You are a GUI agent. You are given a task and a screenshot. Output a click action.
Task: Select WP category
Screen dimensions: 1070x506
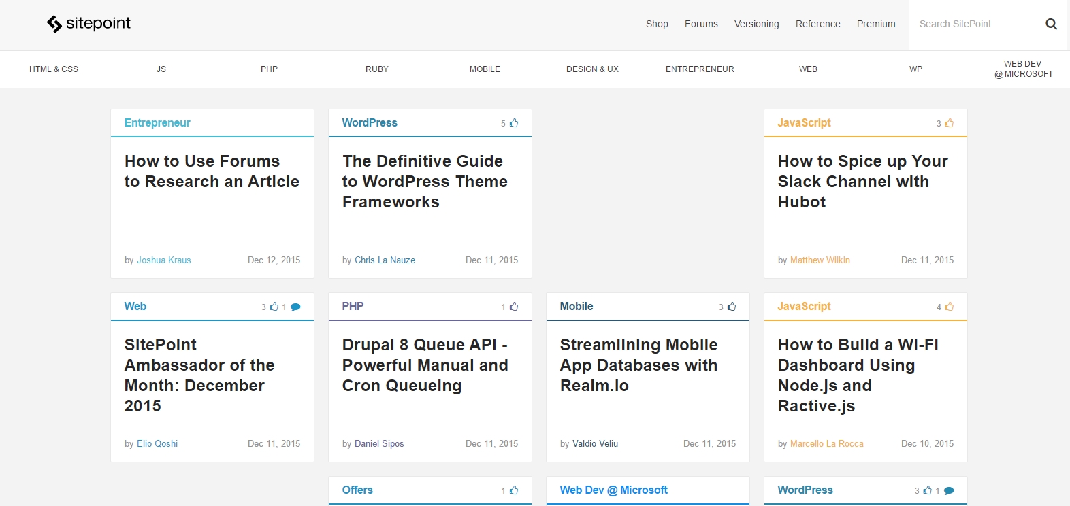915,69
